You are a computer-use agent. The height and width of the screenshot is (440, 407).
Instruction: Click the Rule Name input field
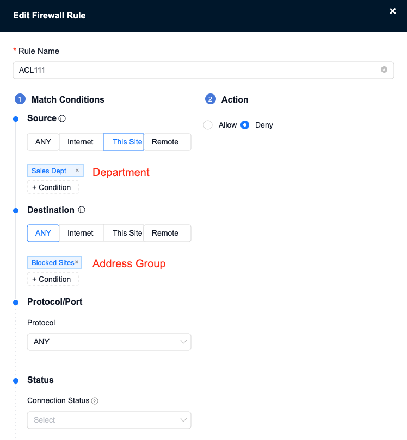coord(203,70)
